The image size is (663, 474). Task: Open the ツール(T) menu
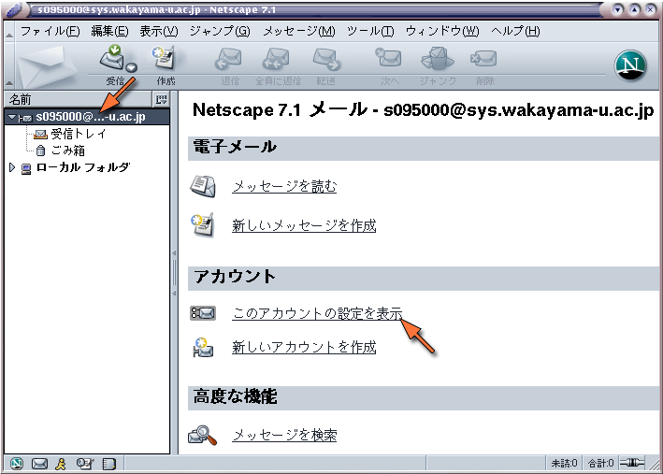[x=370, y=31]
